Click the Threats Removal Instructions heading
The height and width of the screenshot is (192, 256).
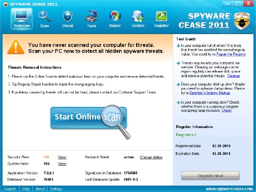tap(35, 67)
